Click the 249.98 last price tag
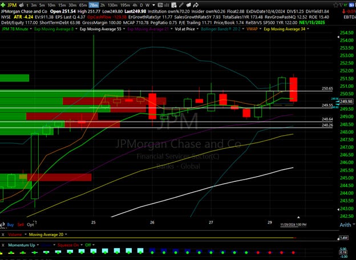This screenshot has width=356, height=260. click(x=346, y=101)
